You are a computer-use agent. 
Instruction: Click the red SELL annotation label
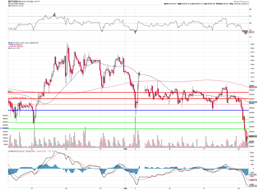pos(10,92)
